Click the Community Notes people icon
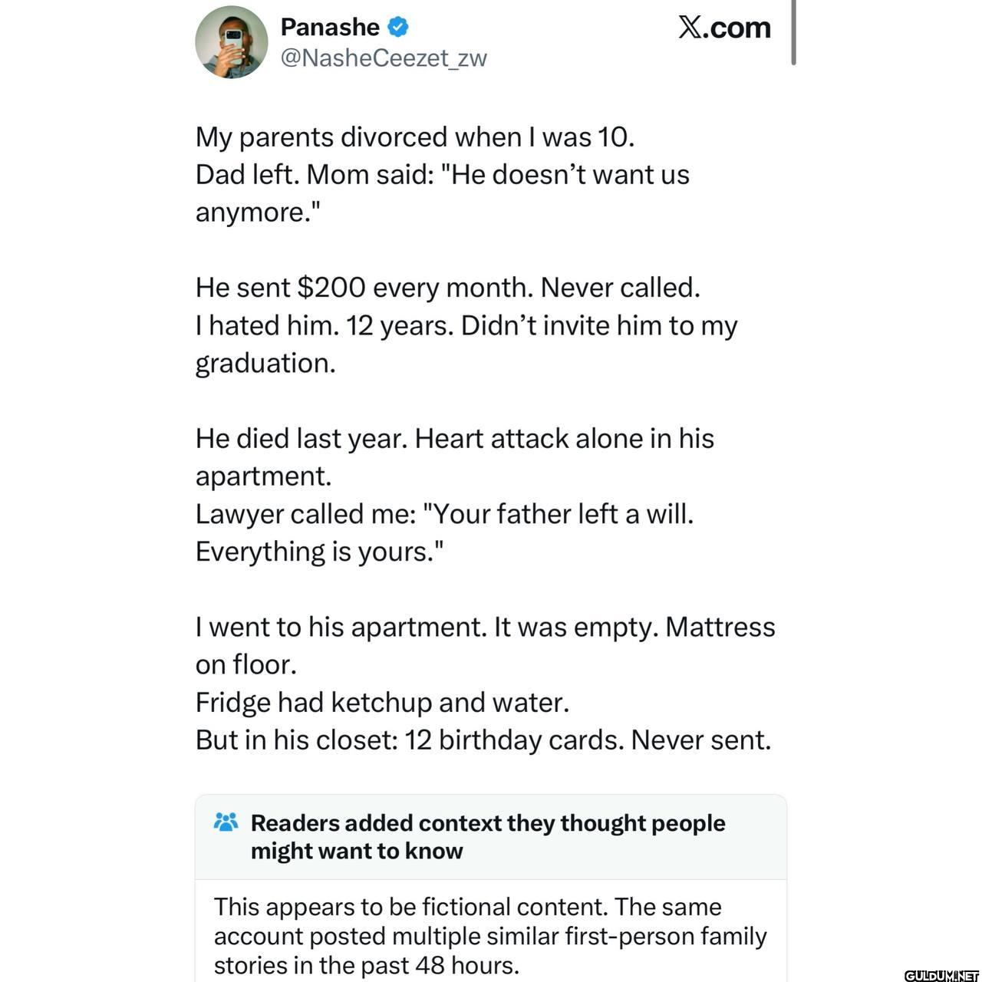982x982 pixels. [226, 822]
